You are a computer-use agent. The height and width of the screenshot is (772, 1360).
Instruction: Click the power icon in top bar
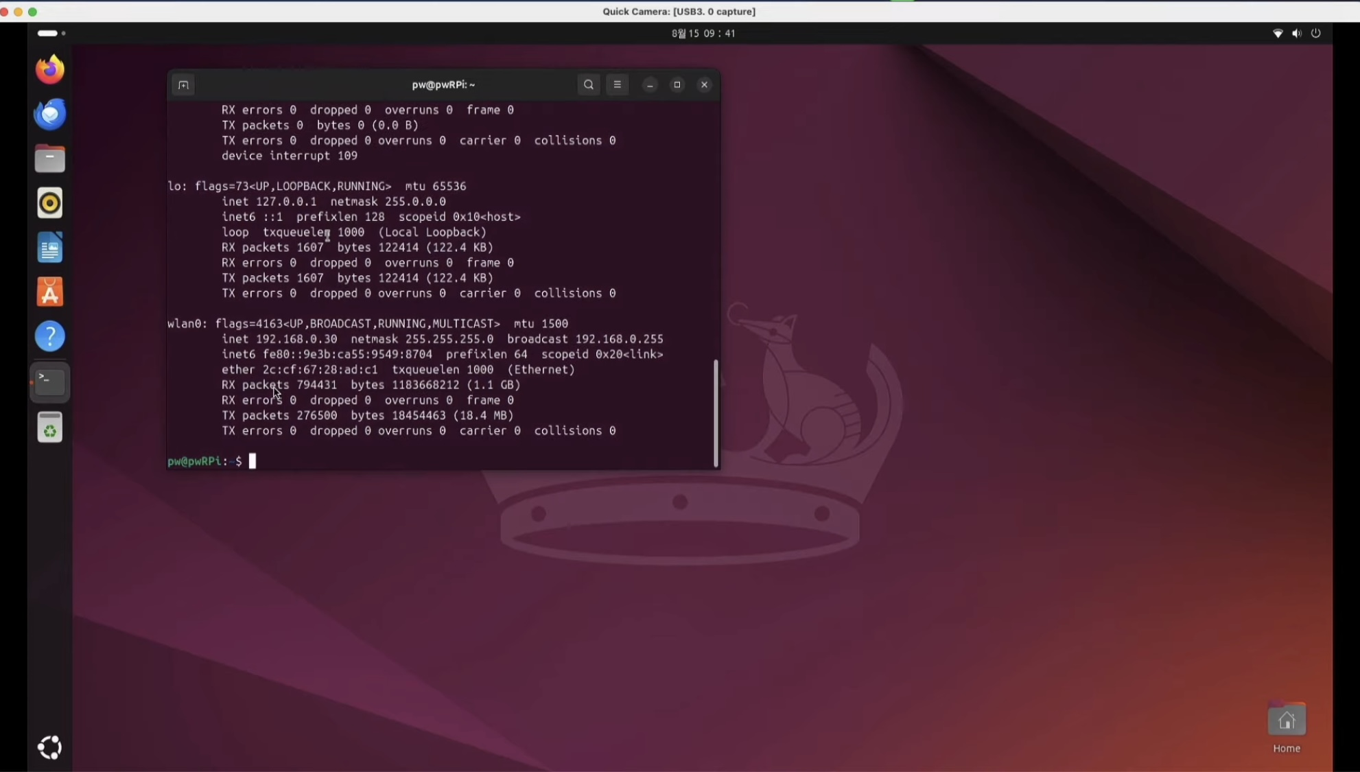pos(1315,34)
